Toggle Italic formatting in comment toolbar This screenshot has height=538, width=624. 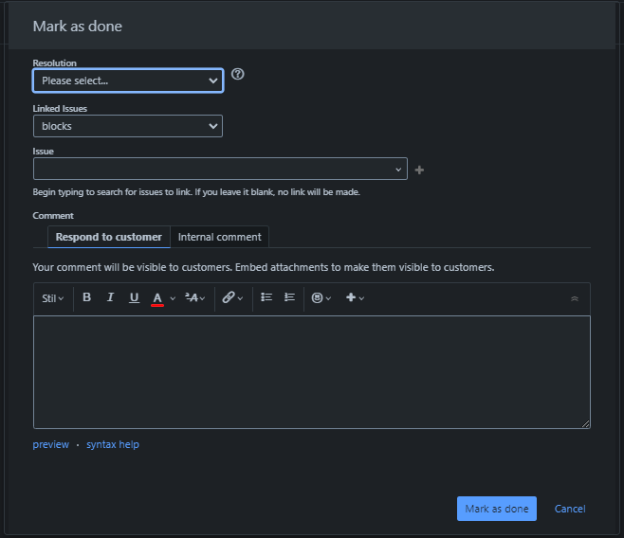(110, 297)
